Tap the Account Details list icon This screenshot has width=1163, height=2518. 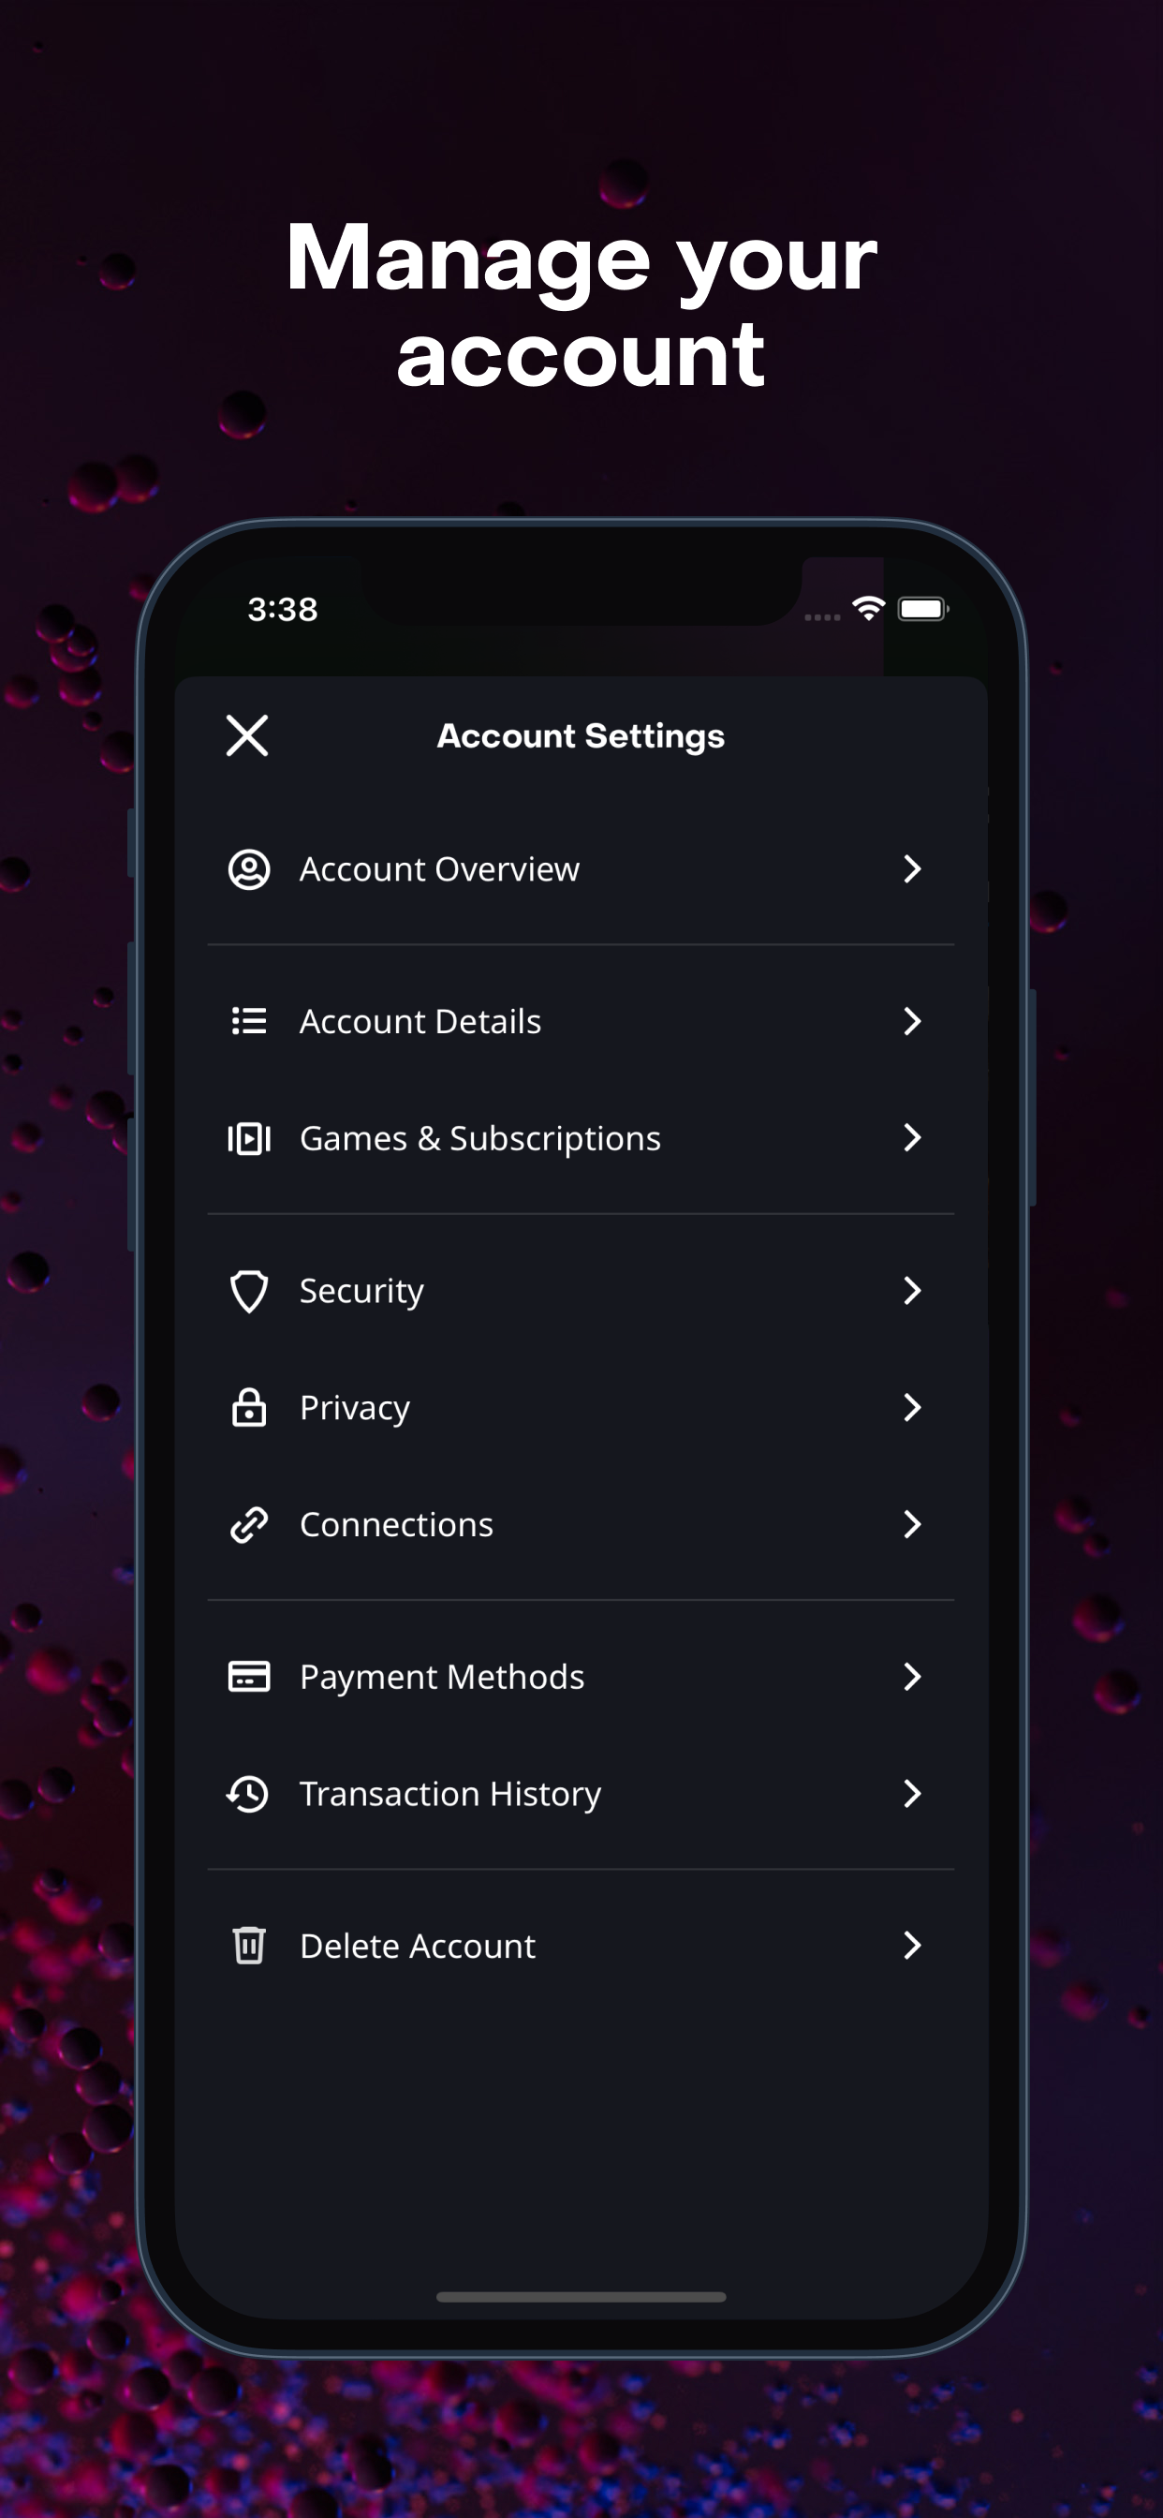click(x=249, y=1021)
